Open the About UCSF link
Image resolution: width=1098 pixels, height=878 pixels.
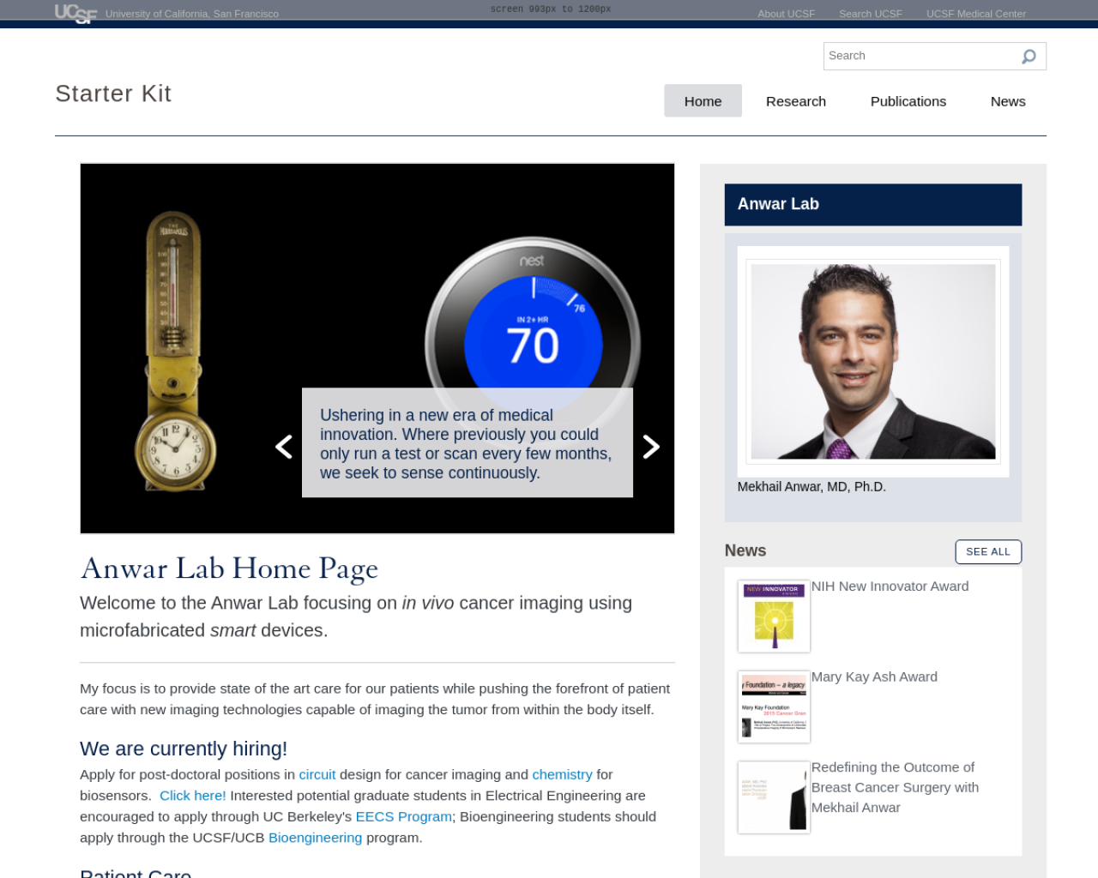coord(786,14)
